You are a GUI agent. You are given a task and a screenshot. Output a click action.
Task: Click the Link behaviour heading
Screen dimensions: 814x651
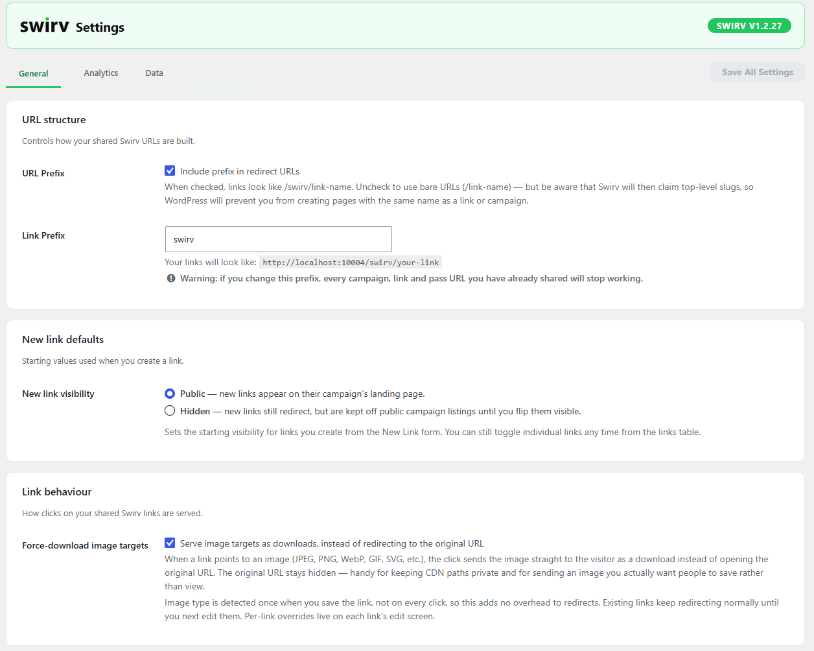click(x=57, y=492)
